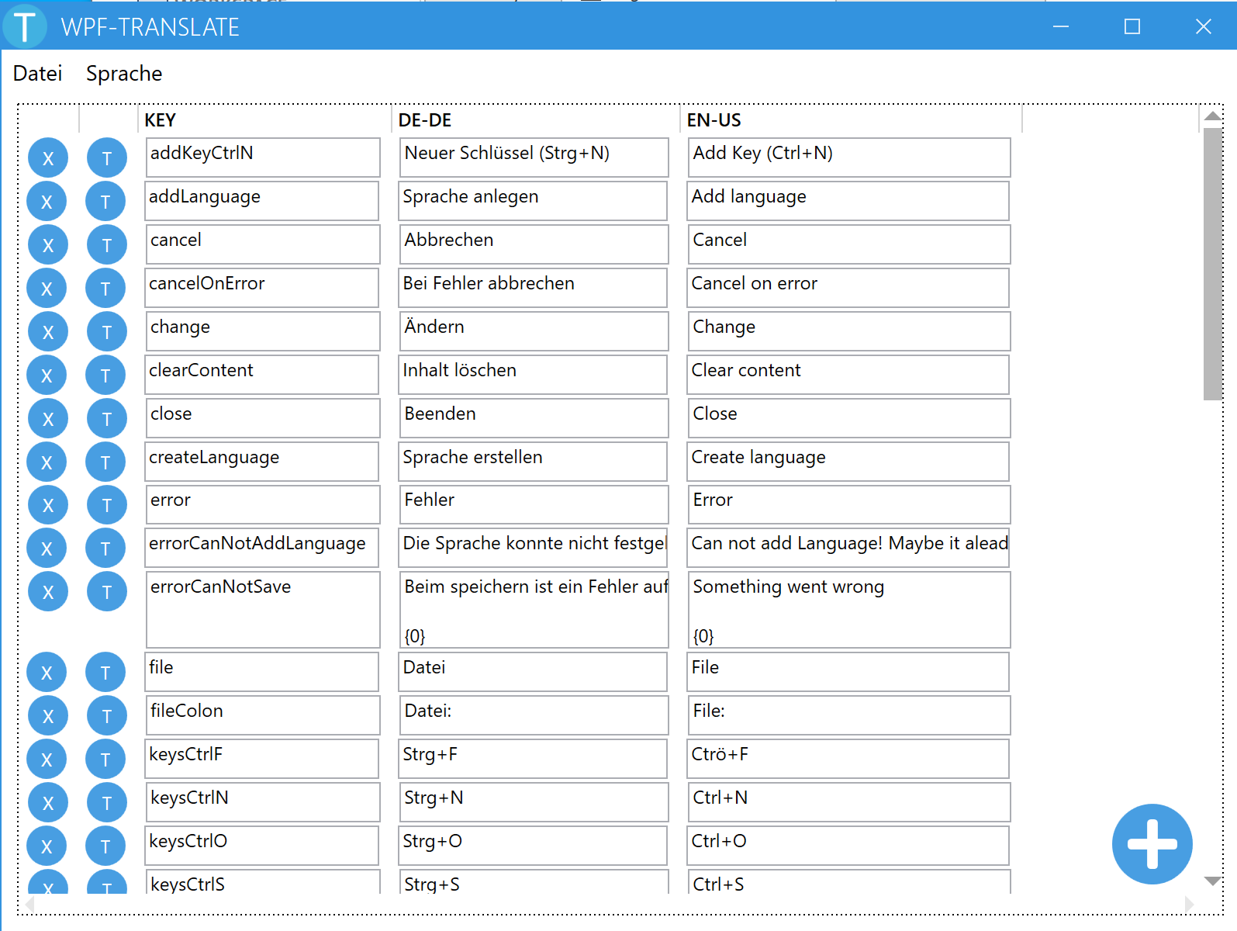The width and height of the screenshot is (1237, 931).
Task: Delete the addKeyCtrlN row with X
Action: coord(48,158)
